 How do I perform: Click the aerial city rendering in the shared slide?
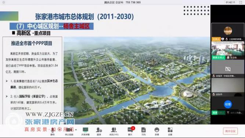point(137,80)
